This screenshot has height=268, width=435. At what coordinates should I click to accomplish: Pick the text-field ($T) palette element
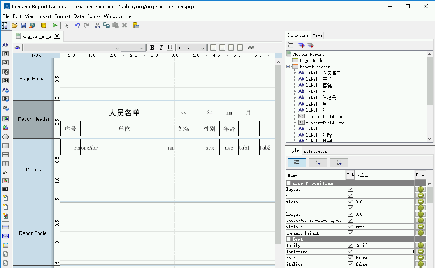(5, 54)
